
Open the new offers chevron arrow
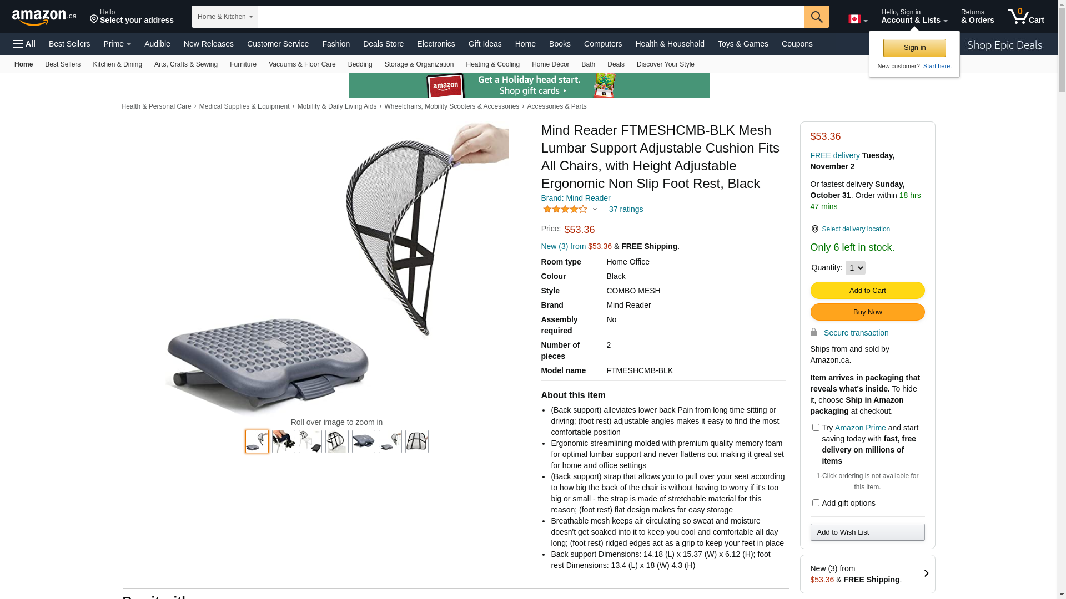tap(926, 573)
